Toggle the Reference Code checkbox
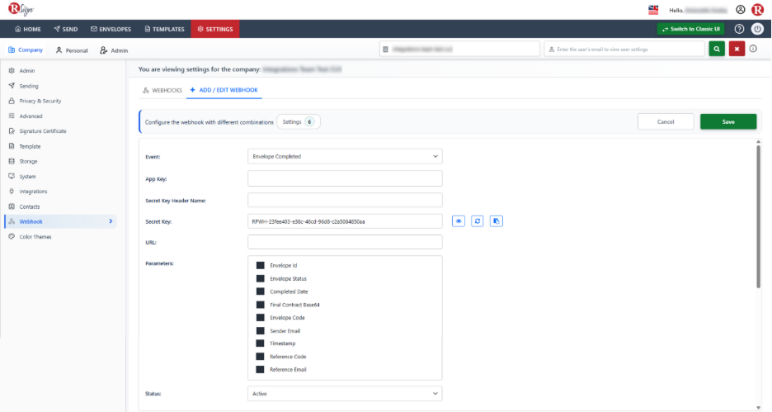772x412 pixels. point(261,357)
